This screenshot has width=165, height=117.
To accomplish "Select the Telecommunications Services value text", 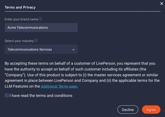I will pos(30,49).
